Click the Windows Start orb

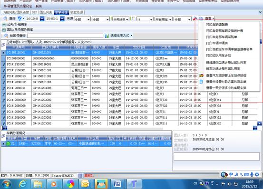tap(7, 184)
